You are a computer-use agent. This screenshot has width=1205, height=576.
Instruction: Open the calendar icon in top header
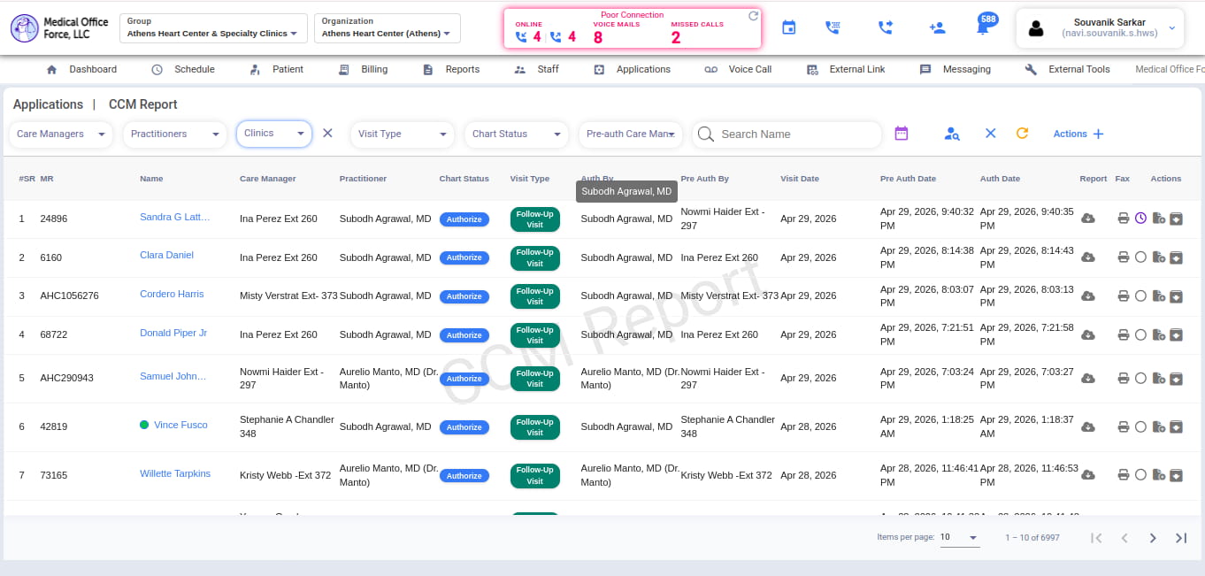click(x=788, y=28)
